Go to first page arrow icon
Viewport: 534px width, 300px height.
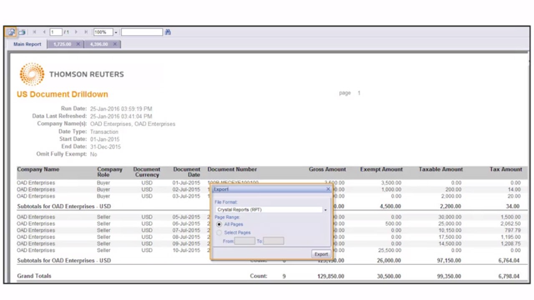pos(34,32)
